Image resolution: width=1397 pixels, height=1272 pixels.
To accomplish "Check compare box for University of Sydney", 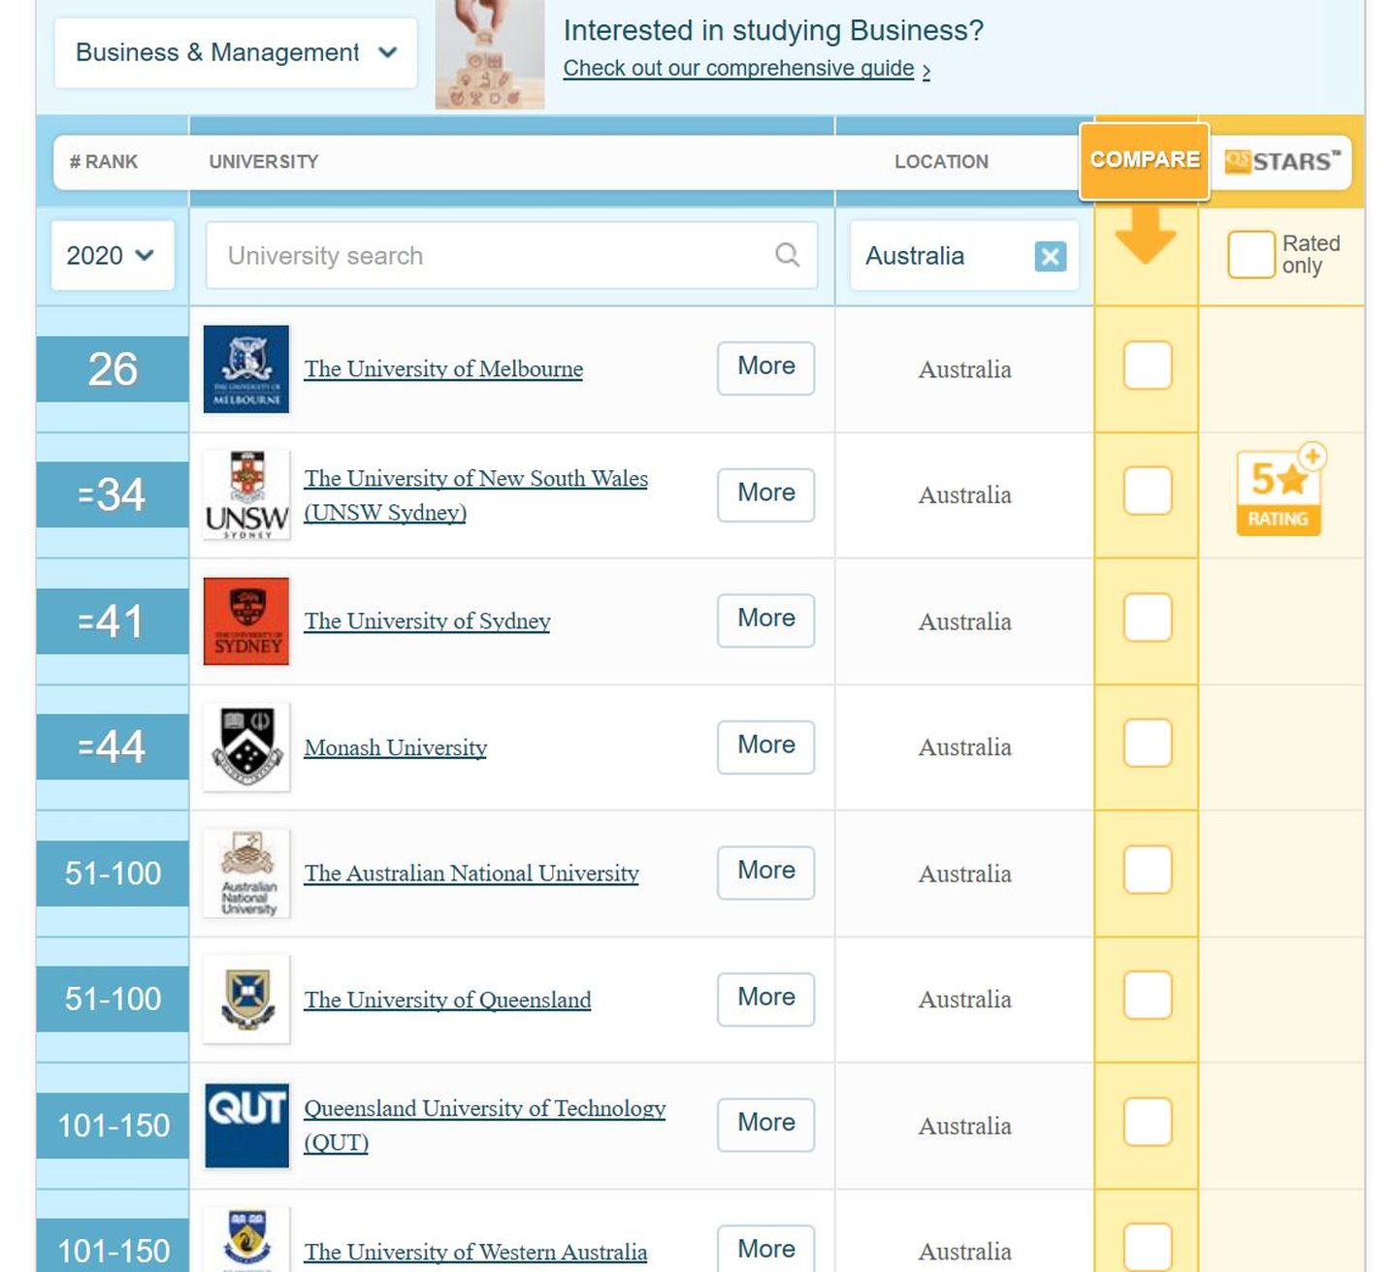I will [x=1148, y=618].
